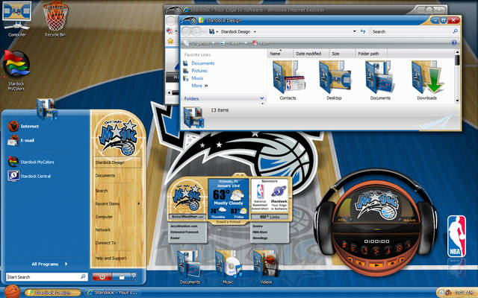Launch Stardock MyColors desktop icon
This screenshot has height=298, width=478.
[16, 66]
